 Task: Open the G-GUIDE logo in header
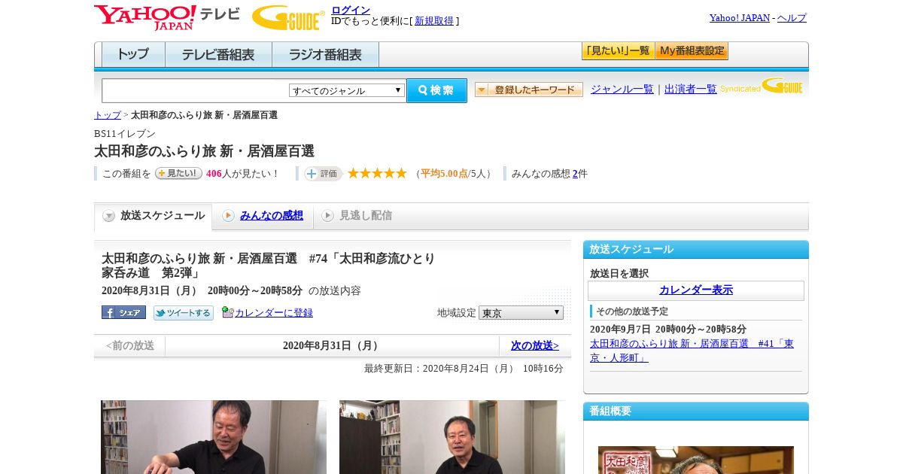(x=288, y=17)
